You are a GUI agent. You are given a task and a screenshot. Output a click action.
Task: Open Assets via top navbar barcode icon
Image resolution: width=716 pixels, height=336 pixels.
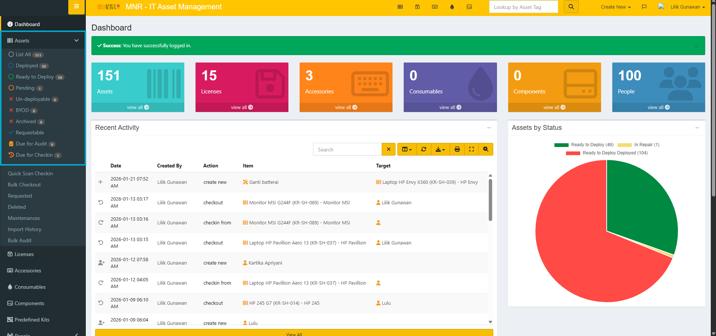click(400, 7)
